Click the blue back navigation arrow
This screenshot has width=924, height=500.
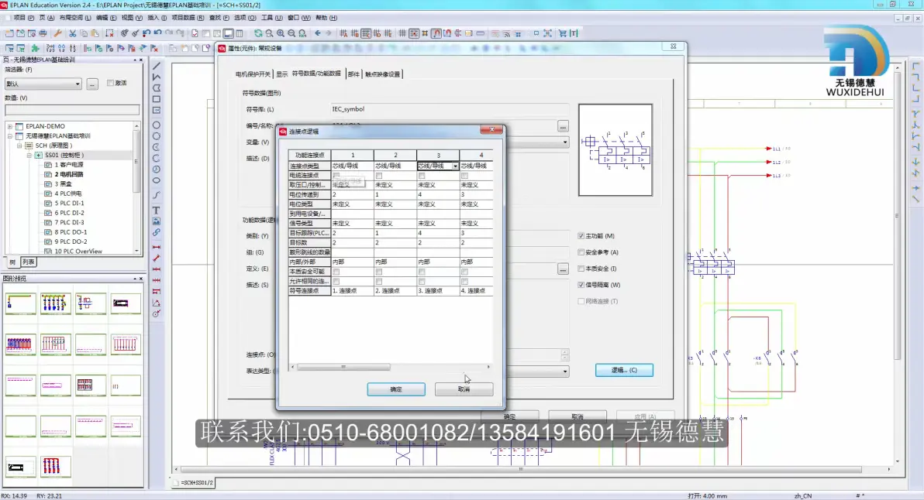pyautogui.click(x=318, y=33)
